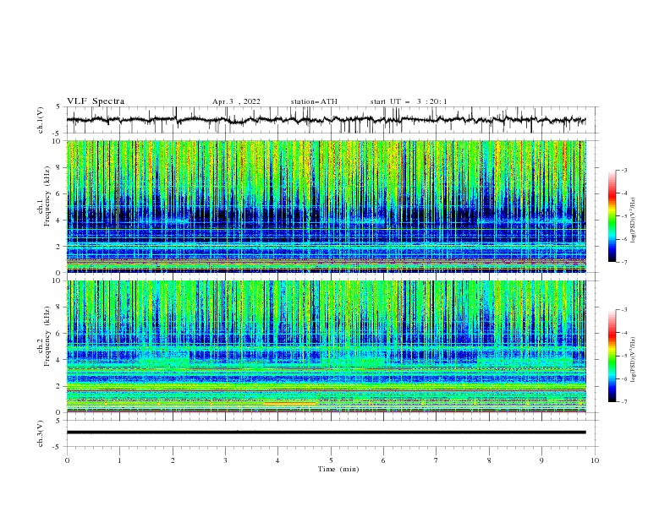The width and height of the screenshot is (670, 517).
Task: Click the "3" tick on the Time axis
Action: [225, 460]
